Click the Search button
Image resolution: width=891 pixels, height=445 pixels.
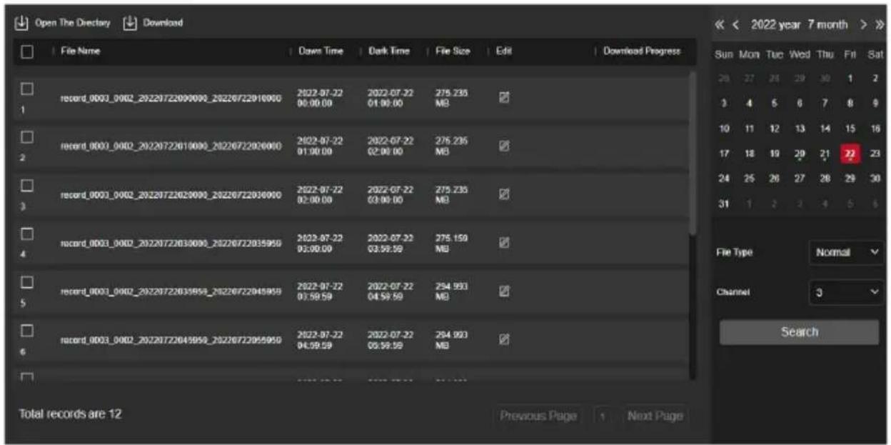tap(799, 332)
